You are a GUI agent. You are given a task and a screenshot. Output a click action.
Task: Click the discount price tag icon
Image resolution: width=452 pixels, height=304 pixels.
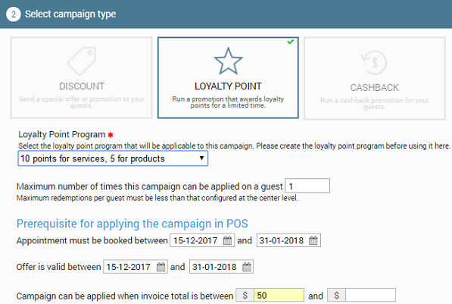point(82,61)
